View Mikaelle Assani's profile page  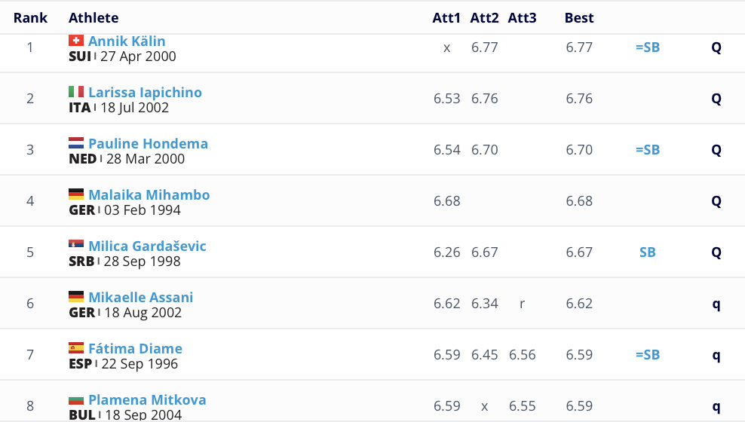click(140, 298)
